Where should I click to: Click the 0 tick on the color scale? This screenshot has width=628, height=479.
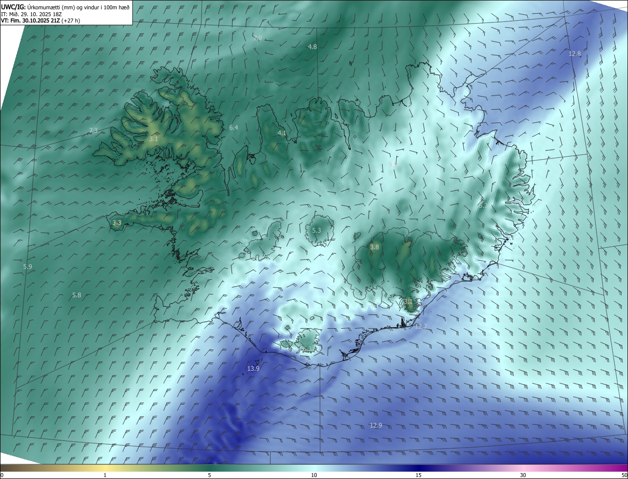2,476
